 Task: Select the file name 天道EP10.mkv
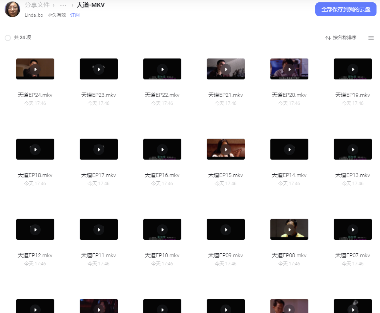coord(162,256)
